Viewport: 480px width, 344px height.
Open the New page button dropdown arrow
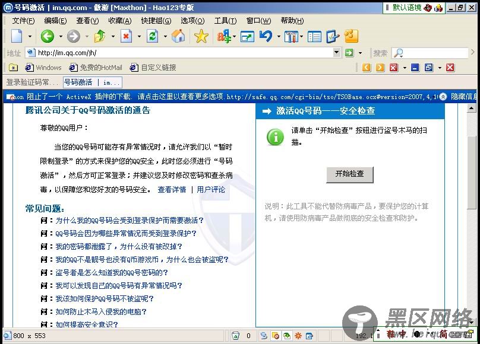tap(30, 36)
